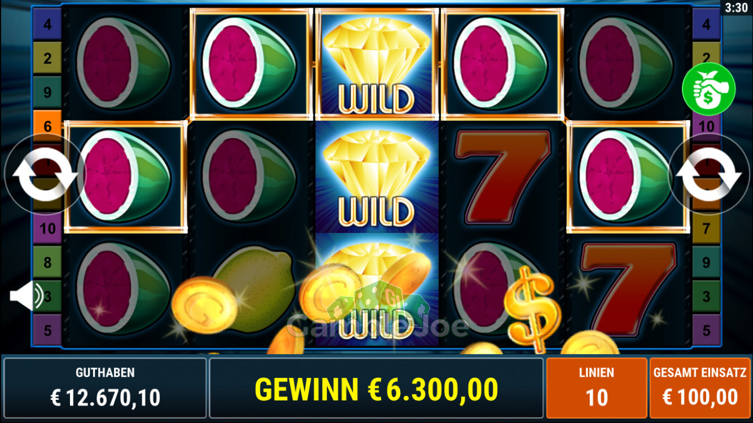Click the highlighted melon in first reel middle row
This screenshot has height=423, width=753.
tap(126, 176)
